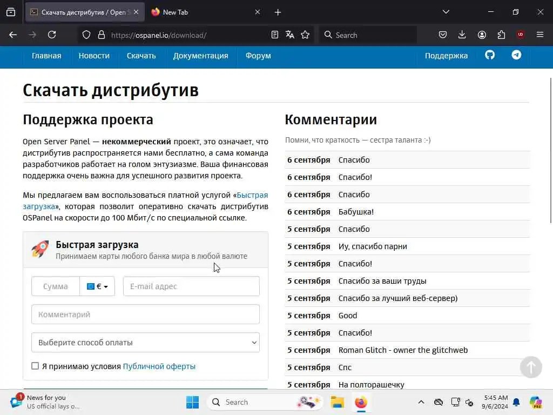Open File Explorer from the taskbar

(x=337, y=402)
